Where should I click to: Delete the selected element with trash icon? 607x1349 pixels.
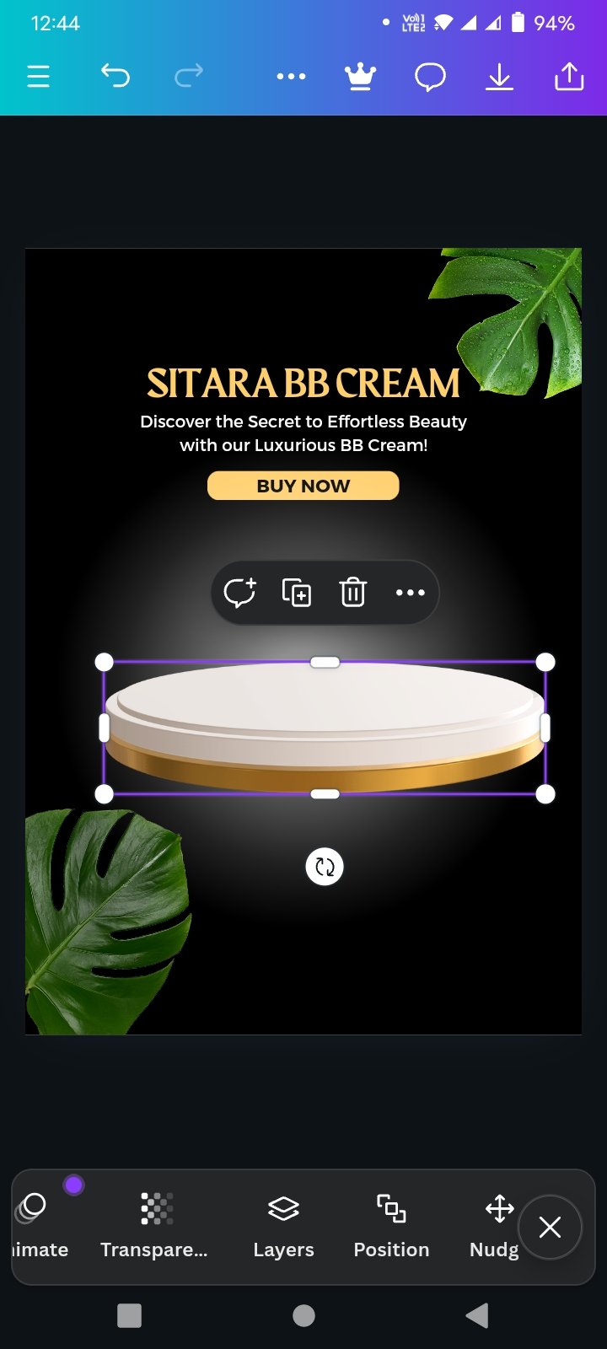coord(352,592)
